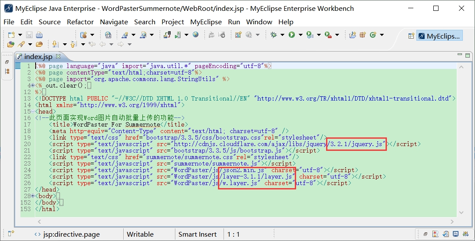This screenshot has width=475, height=241.
Task: Switch to the MyEclipse perspective button
Action: pyautogui.click(x=439, y=36)
